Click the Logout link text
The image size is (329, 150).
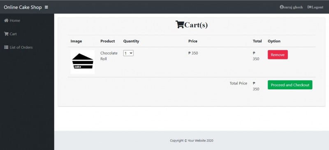pyautogui.click(x=317, y=7)
